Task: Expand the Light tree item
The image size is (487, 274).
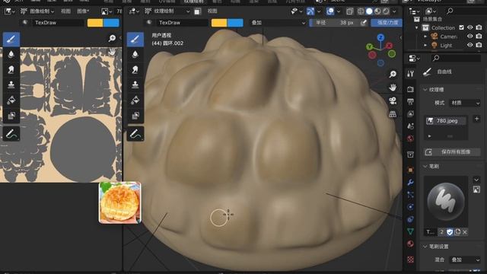Action: point(425,45)
